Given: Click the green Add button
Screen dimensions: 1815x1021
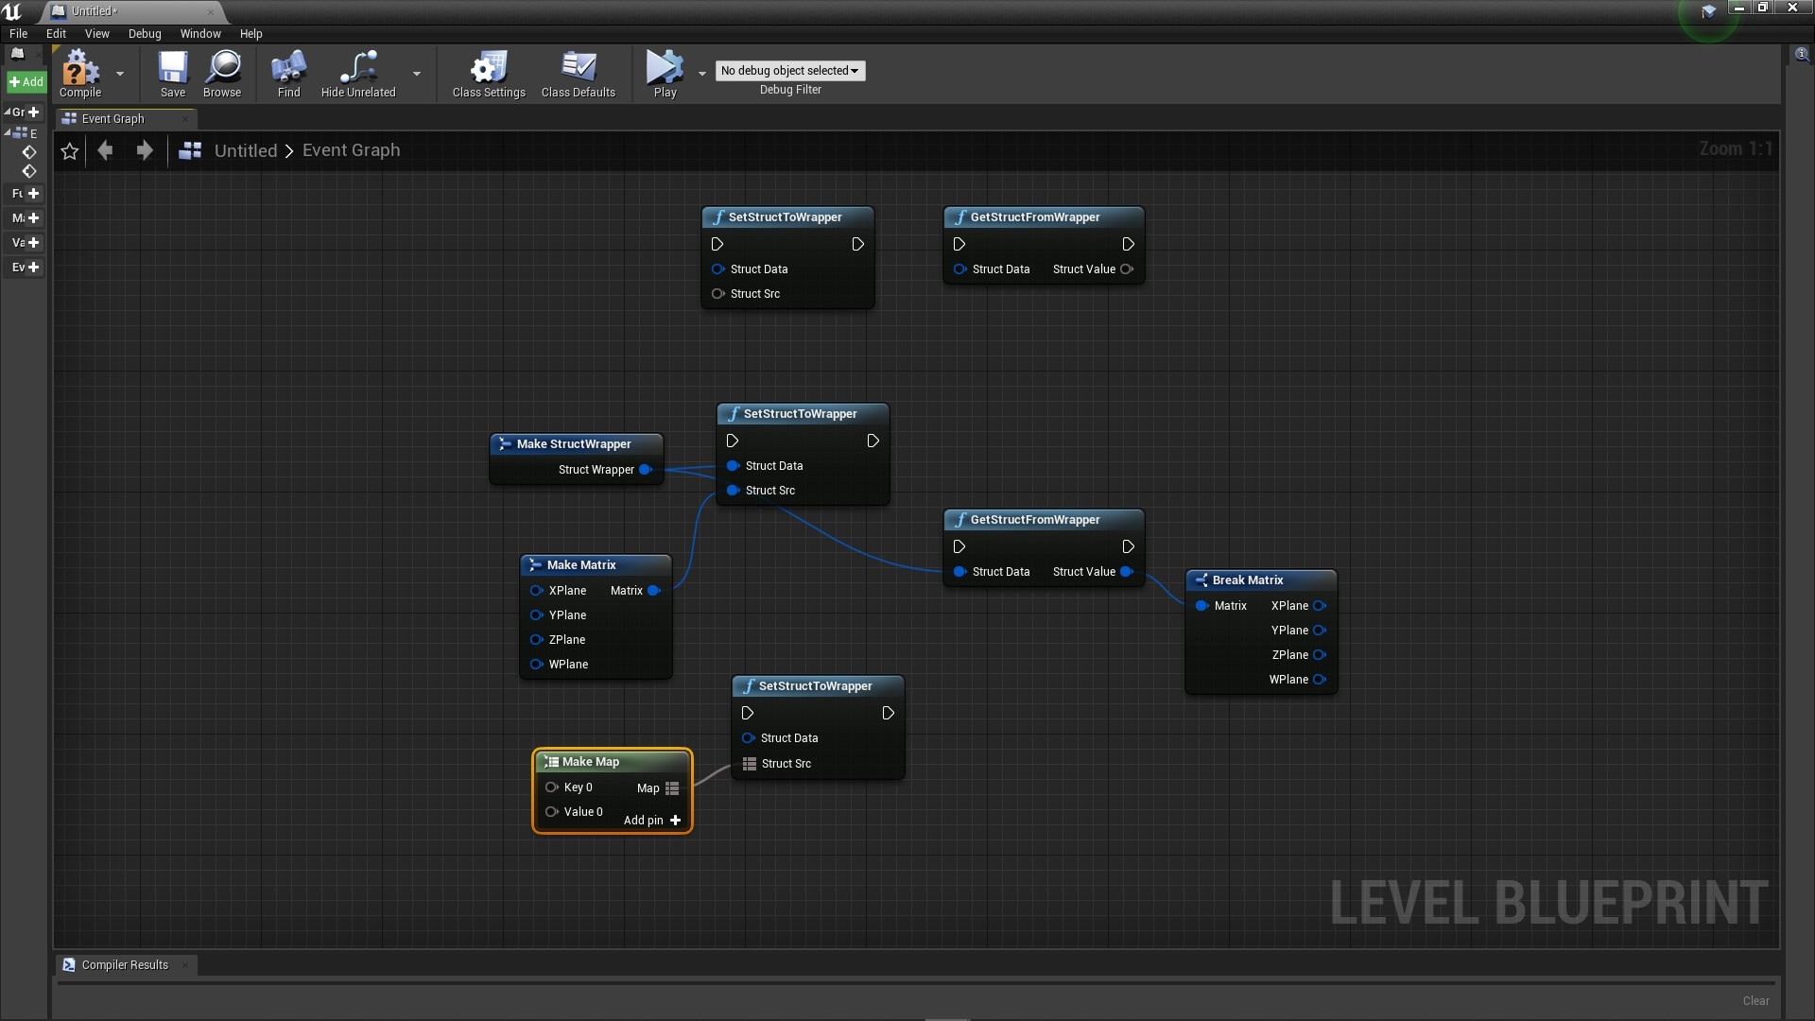Looking at the screenshot, I should (26, 82).
